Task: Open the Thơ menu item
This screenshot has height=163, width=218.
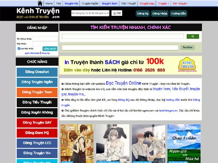Action: click(x=58, y=4)
